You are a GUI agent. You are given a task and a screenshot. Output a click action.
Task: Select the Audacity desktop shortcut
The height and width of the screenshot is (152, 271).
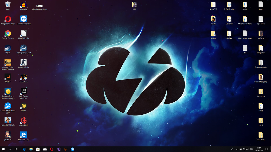(24, 6)
